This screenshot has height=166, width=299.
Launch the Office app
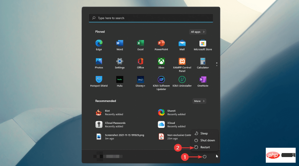[x=140, y=63]
